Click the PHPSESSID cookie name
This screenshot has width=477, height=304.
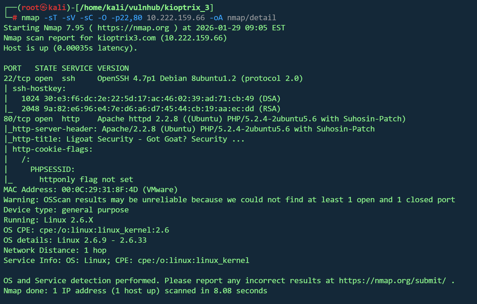point(52,169)
